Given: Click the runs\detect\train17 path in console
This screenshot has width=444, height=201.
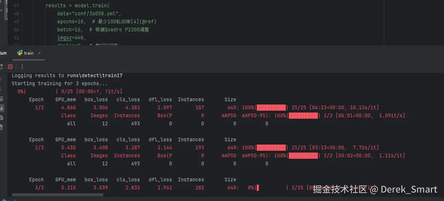Looking at the screenshot, I should (x=95, y=75).
